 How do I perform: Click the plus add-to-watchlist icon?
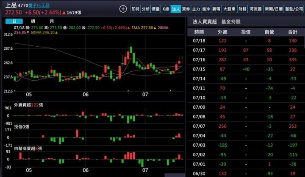click(x=123, y=9)
